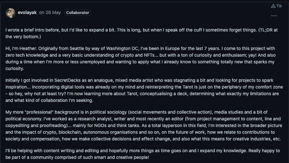Open the "on 26 May" timestamp permalink
The image size is (289, 163).
point(50,12)
